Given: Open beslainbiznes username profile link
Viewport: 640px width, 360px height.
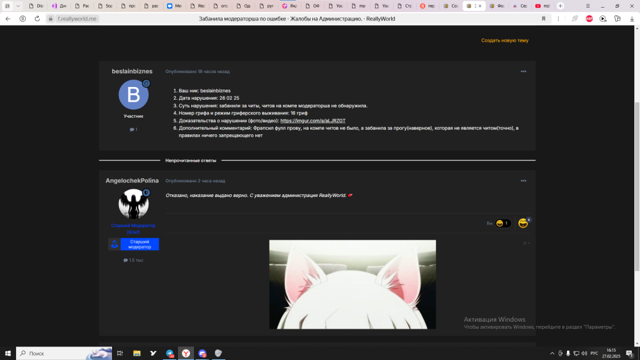Looking at the screenshot, I should pyautogui.click(x=132, y=71).
